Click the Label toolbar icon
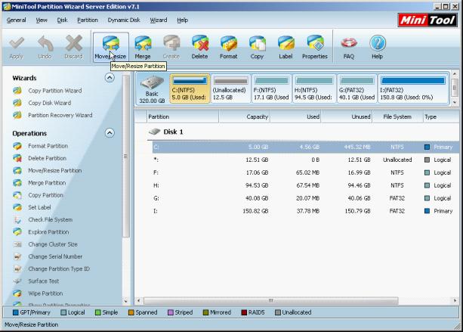This screenshot has width=463, height=332. (286, 48)
